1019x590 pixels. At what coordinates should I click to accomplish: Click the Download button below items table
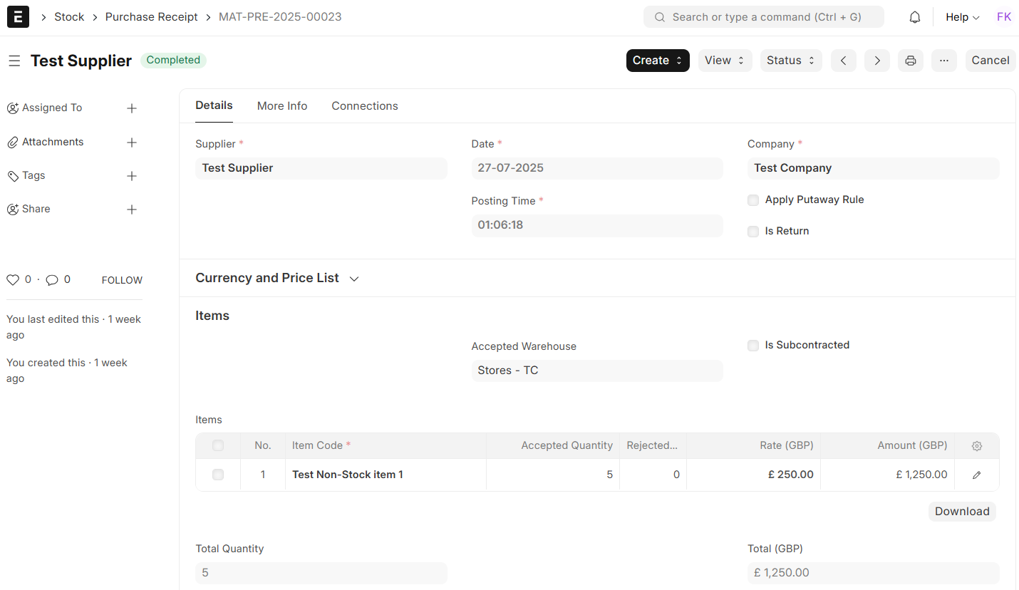961,512
